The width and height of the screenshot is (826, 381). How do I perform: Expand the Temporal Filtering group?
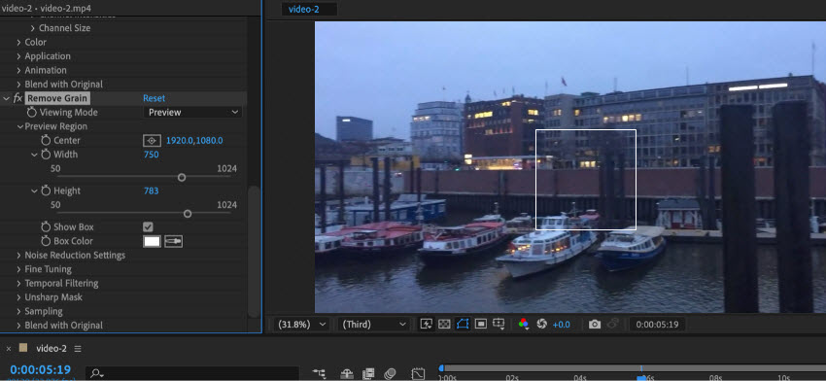coord(19,284)
